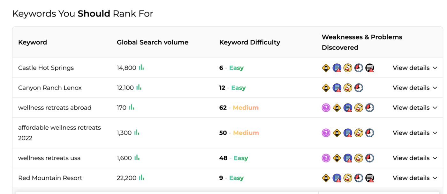Click the hourglass icon in wellness retreats abroad row

pos(359,108)
